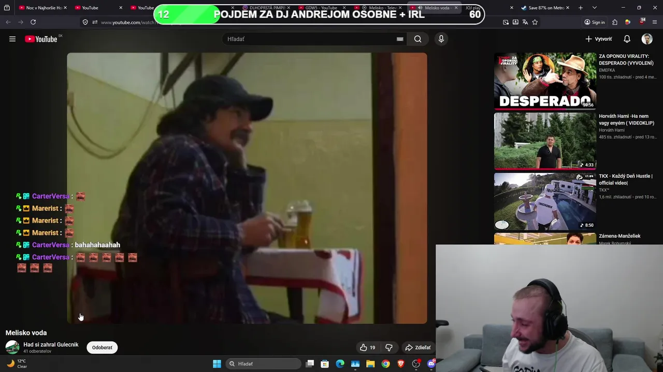The image size is (663, 372).
Task: Dislike the video with thumbs down
Action: pos(388,348)
